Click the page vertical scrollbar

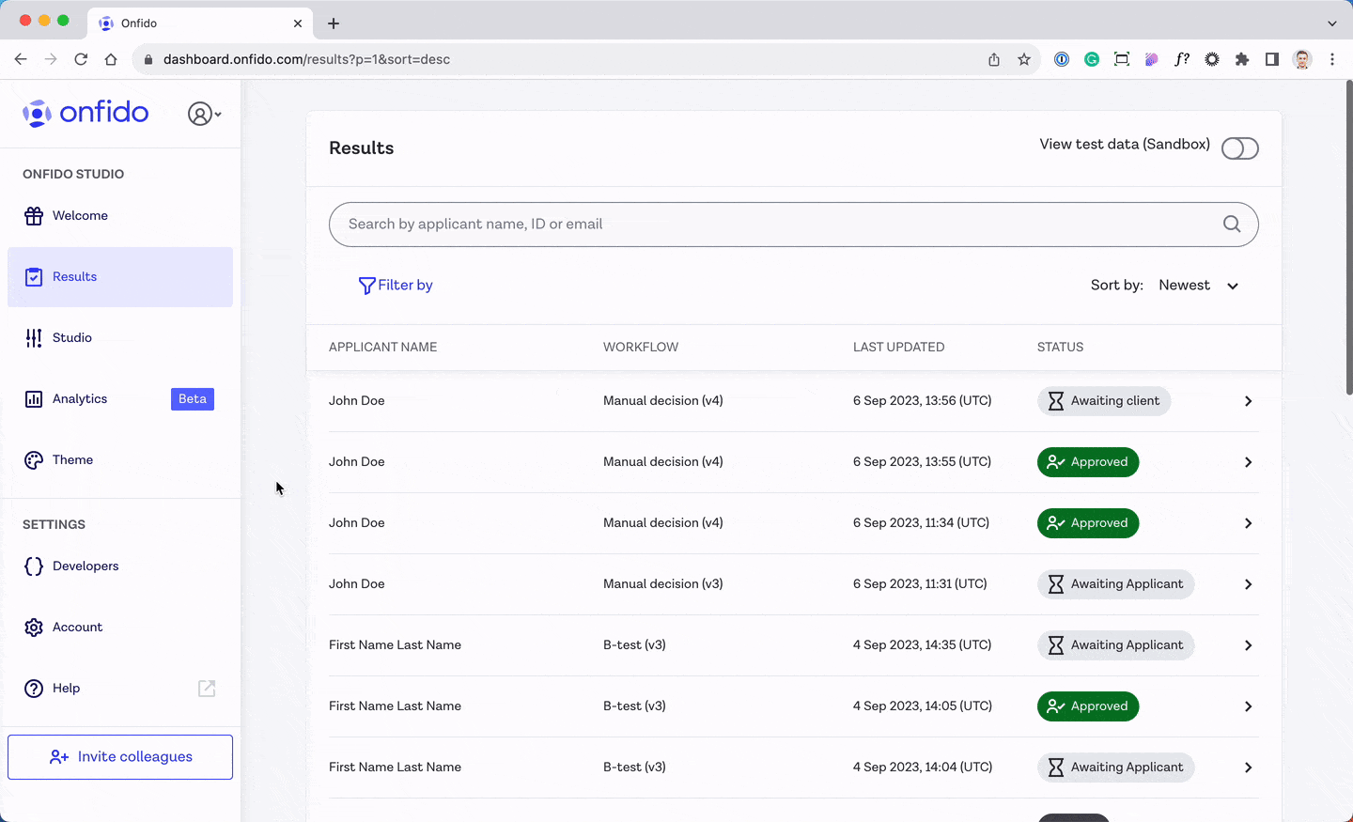pos(1349,235)
